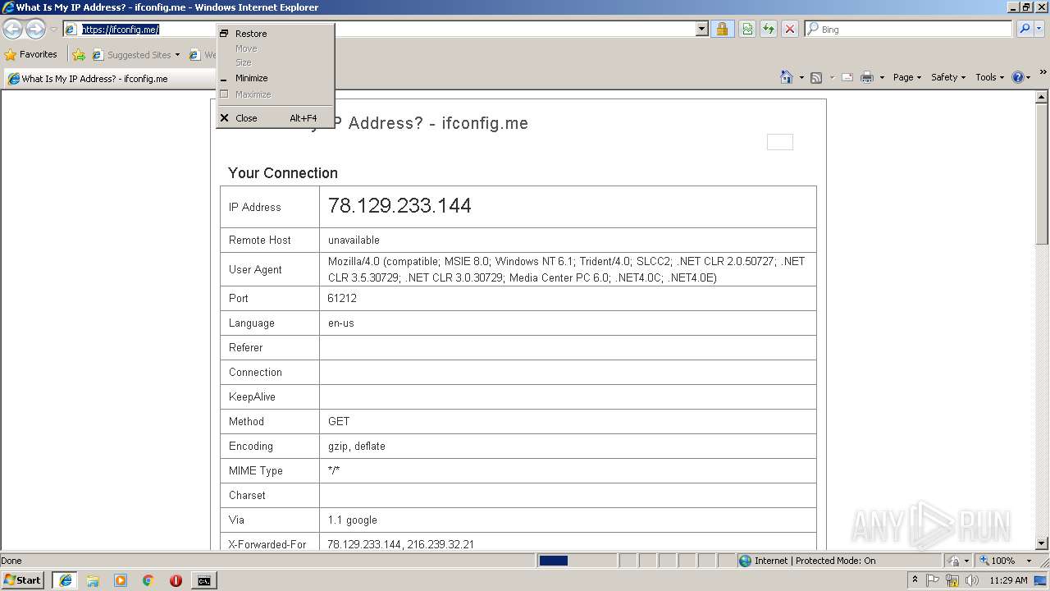Viewport: 1050px width, 591px height.
Task: Select Minimize in the system menu
Action: click(275, 78)
